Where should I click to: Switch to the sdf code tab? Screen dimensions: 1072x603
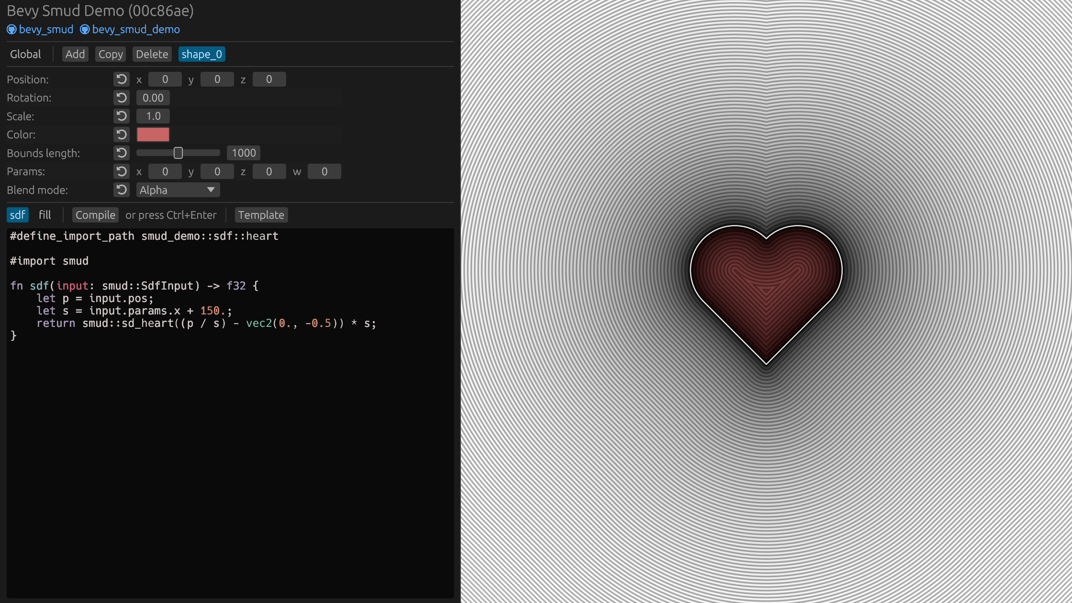click(x=18, y=215)
